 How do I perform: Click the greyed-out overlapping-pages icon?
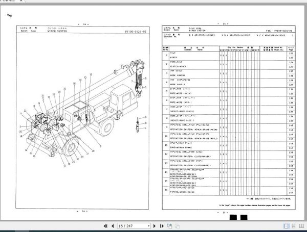(177, 226)
